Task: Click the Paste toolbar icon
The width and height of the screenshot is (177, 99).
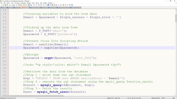Action: [x=21, y=5]
